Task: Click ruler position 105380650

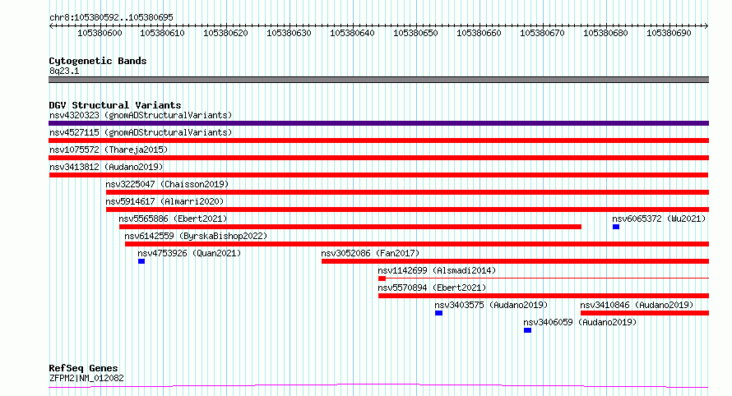Action: click(x=415, y=34)
